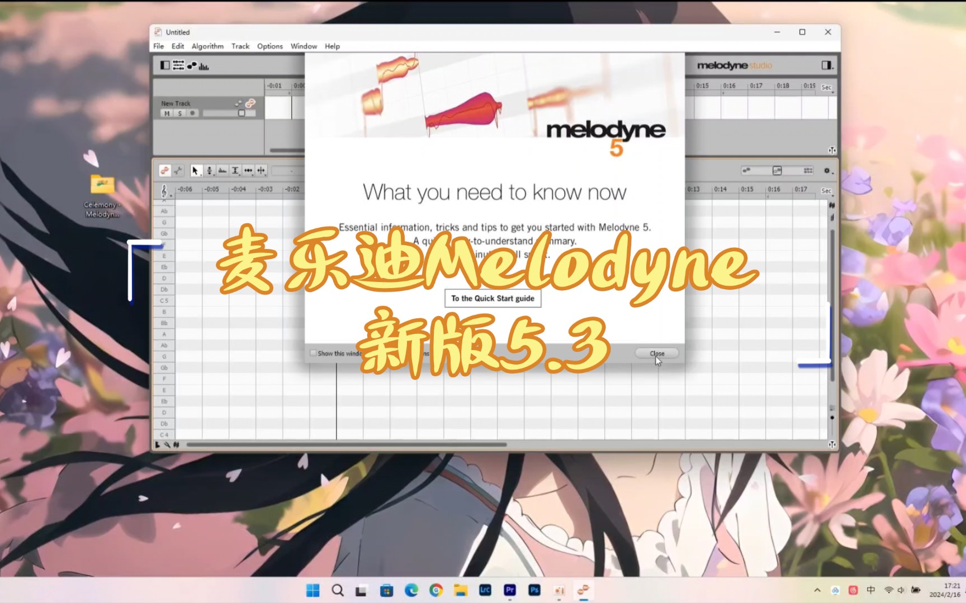
Task: Expand hidden system tray icons
Action: point(817,590)
